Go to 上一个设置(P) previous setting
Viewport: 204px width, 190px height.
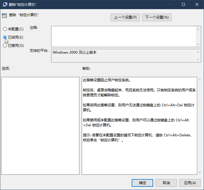click(125, 17)
